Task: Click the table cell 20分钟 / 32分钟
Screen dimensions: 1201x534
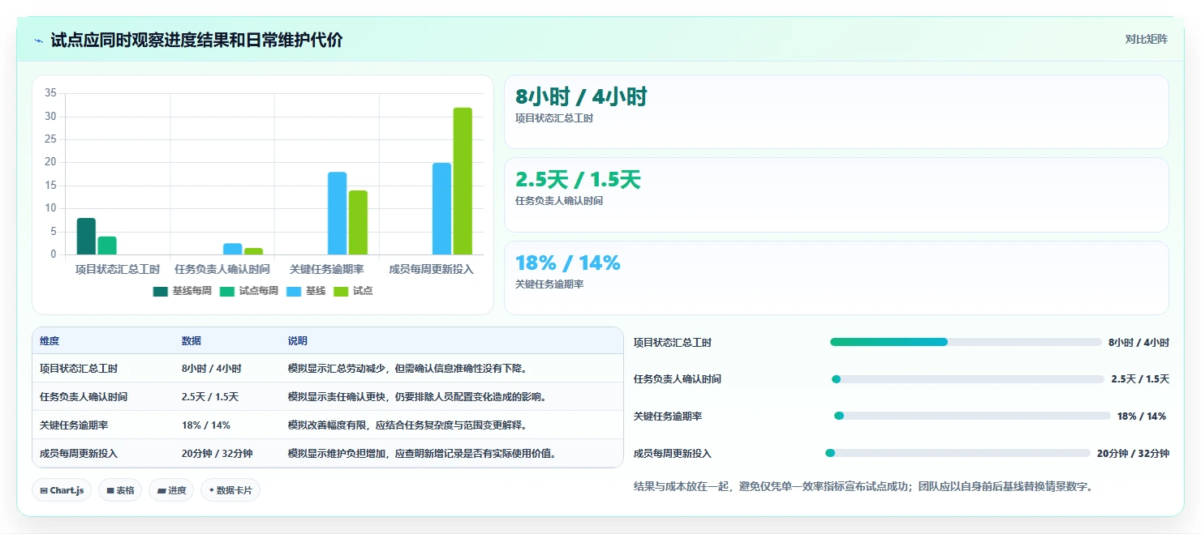Action: pos(217,454)
